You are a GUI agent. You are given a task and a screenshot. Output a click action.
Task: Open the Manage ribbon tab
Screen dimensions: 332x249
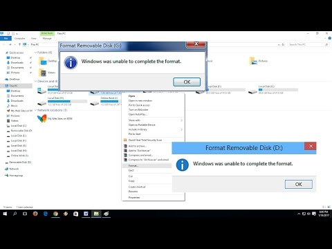[47, 38]
